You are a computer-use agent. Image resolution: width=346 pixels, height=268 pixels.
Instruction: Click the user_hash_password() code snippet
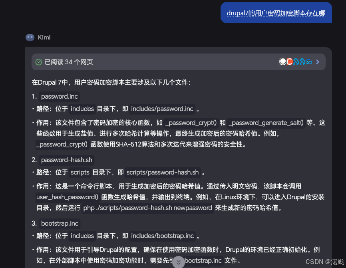pos(67,197)
